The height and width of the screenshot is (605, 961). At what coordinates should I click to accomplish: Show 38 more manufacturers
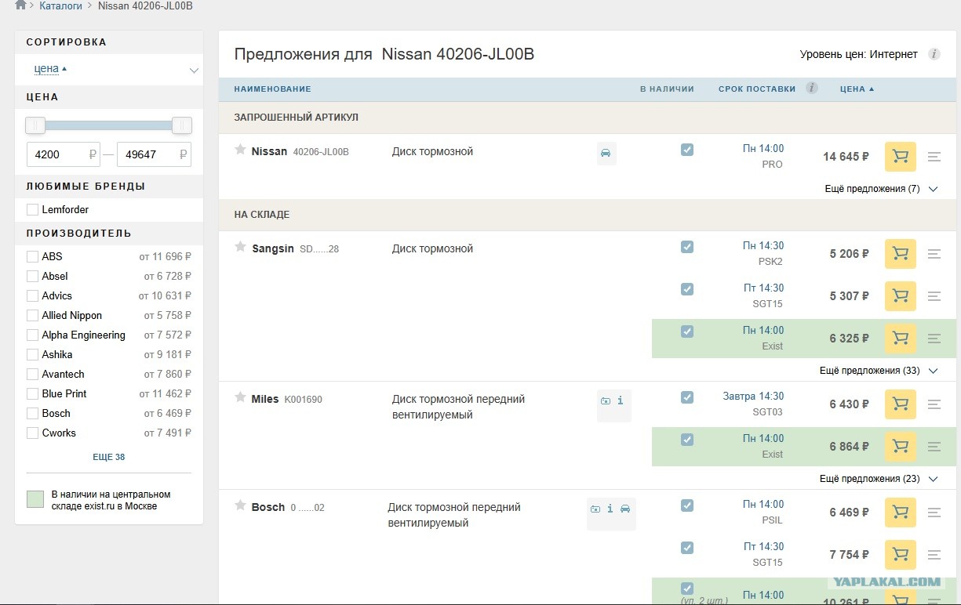(109, 457)
